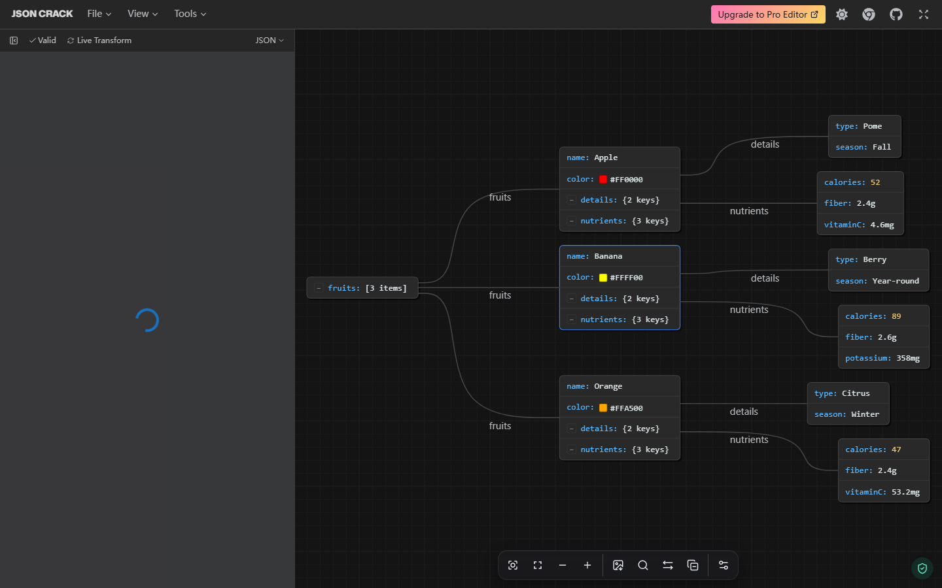Click the orange #FFA500 color swatch
The height and width of the screenshot is (588, 942).
[603, 408]
